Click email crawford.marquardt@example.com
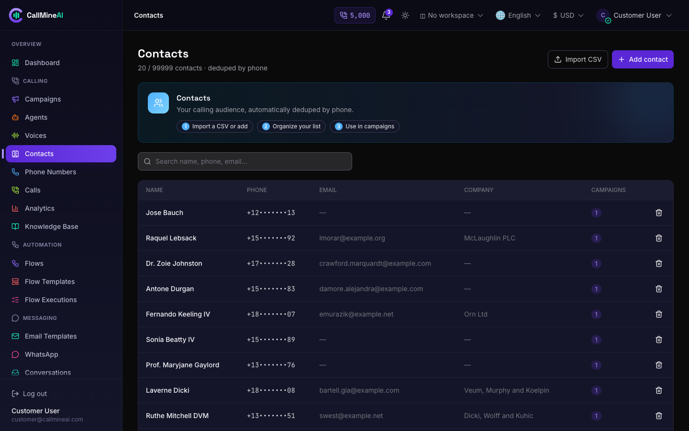Image resolution: width=689 pixels, height=431 pixels. (x=375, y=263)
